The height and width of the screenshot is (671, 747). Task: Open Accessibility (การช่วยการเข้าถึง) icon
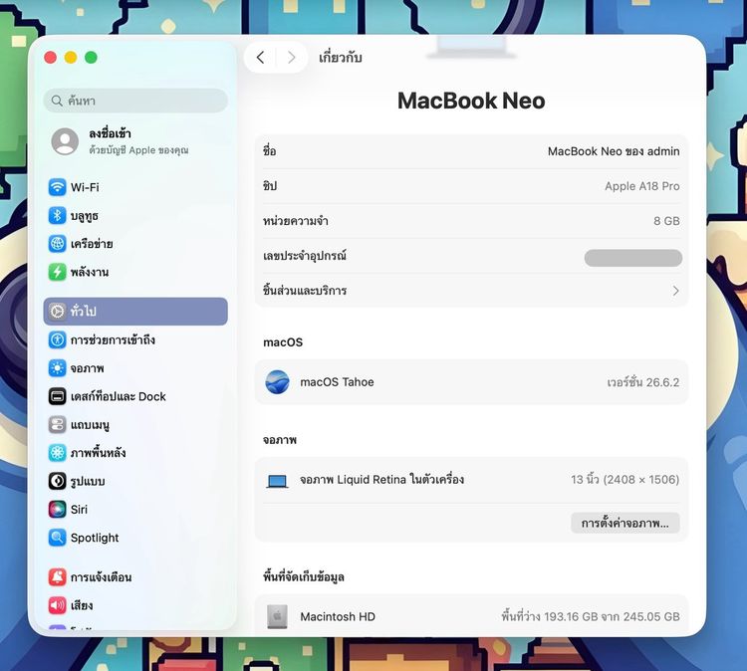coord(57,340)
